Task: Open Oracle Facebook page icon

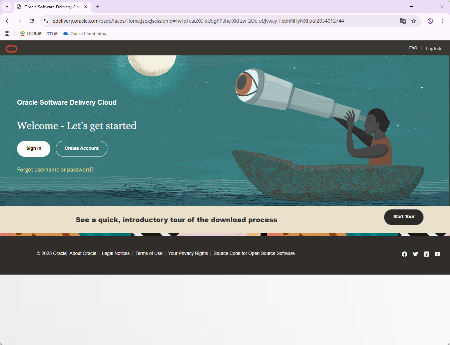Action: pyautogui.click(x=404, y=254)
